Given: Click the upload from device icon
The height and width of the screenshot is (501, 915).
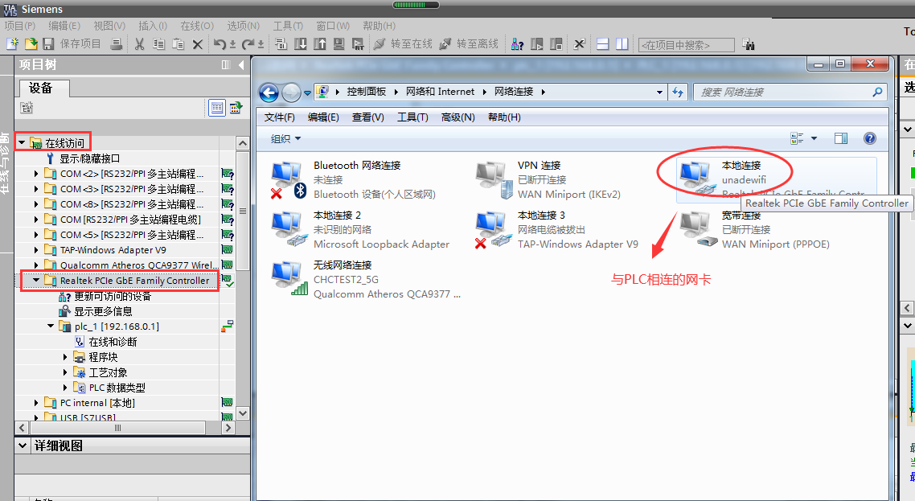Looking at the screenshot, I should (320, 43).
